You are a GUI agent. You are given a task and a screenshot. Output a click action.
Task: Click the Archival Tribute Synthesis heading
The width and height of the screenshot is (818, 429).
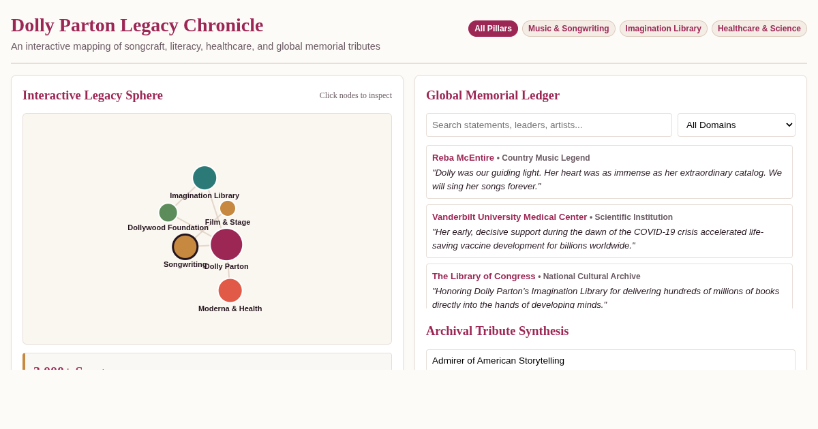tap(497, 331)
